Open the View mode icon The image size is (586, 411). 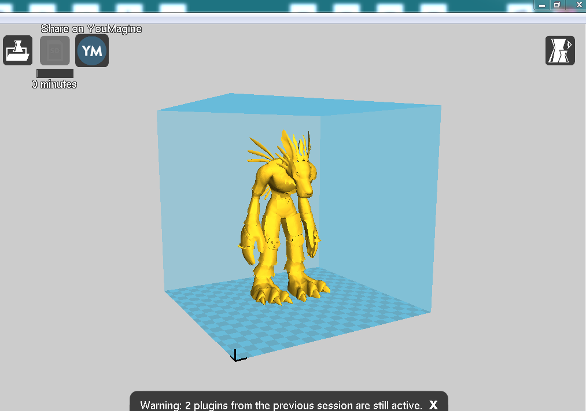[x=560, y=50]
